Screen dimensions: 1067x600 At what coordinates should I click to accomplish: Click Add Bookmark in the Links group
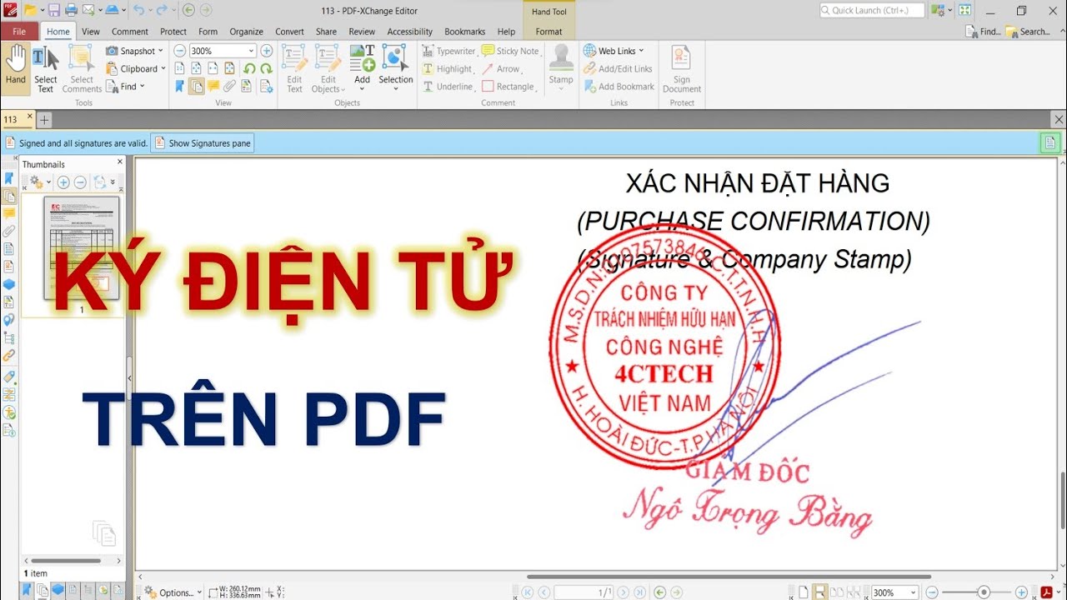click(x=619, y=87)
